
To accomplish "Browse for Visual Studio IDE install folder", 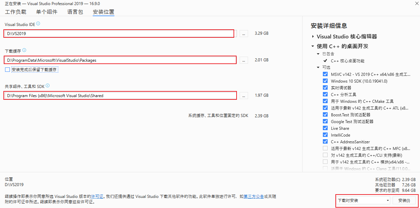I will click(x=244, y=34).
